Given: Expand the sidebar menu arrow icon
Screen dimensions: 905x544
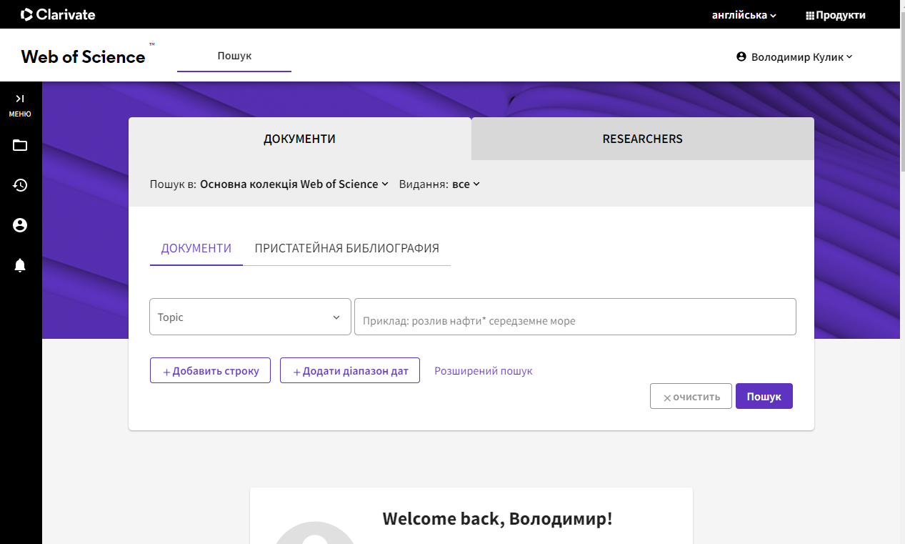Looking at the screenshot, I should 20,99.
